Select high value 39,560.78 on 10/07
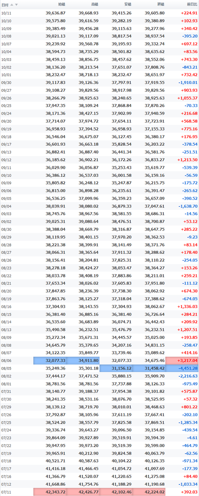 click(88, 43)
